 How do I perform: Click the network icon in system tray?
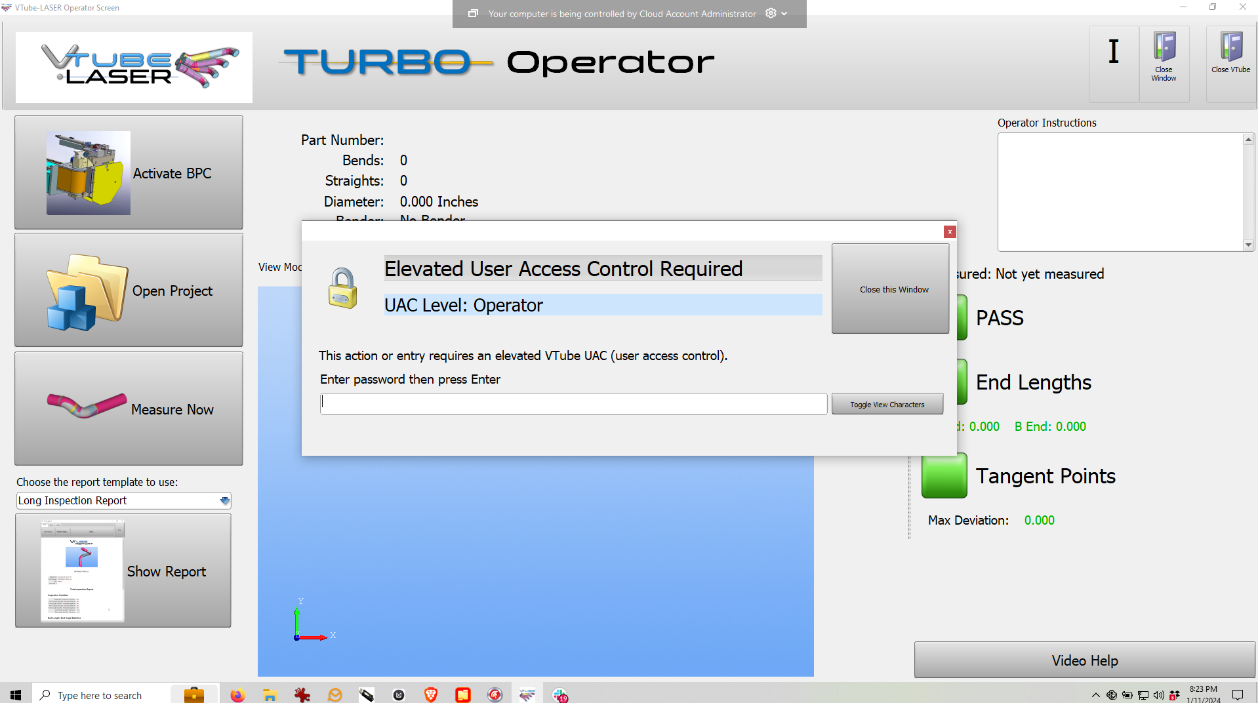click(1143, 695)
